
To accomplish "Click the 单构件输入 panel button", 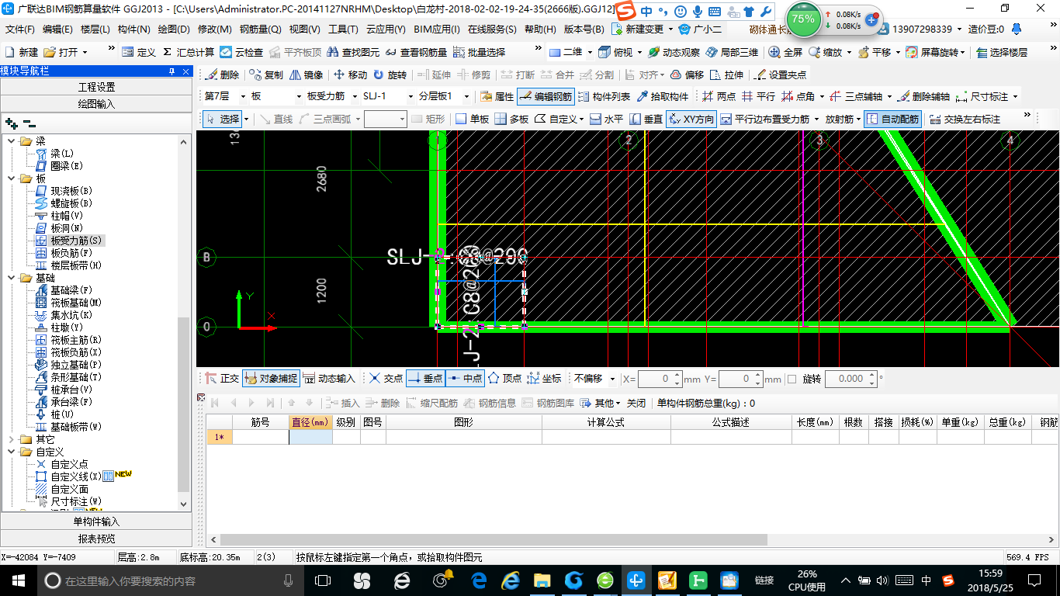I will (96, 521).
